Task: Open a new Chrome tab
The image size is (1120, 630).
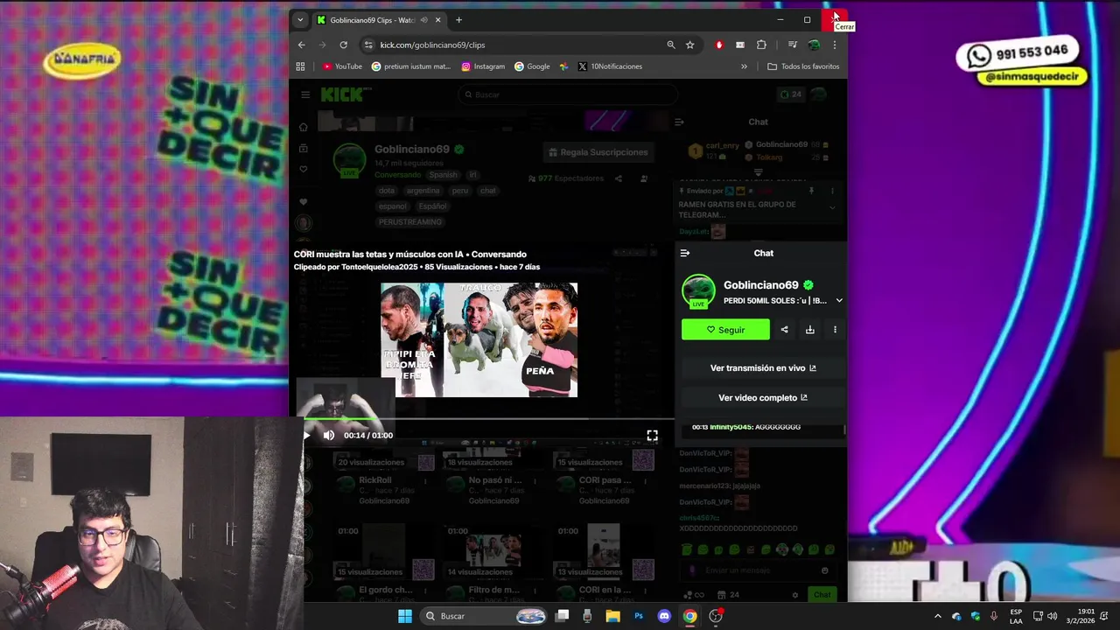Action: tap(458, 20)
